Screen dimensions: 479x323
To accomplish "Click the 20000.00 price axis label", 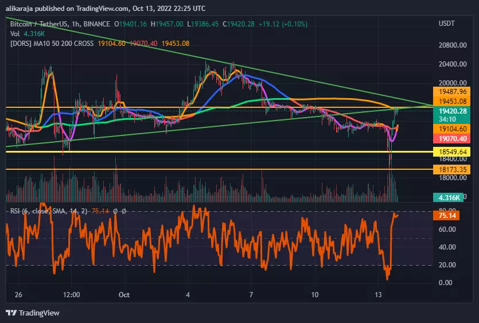I will (x=453, y=83).
